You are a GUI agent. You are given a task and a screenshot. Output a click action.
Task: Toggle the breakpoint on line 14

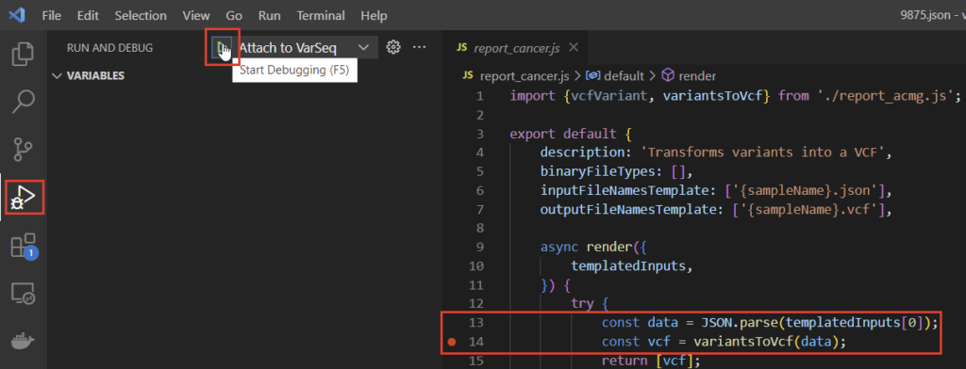pos(451,342)
